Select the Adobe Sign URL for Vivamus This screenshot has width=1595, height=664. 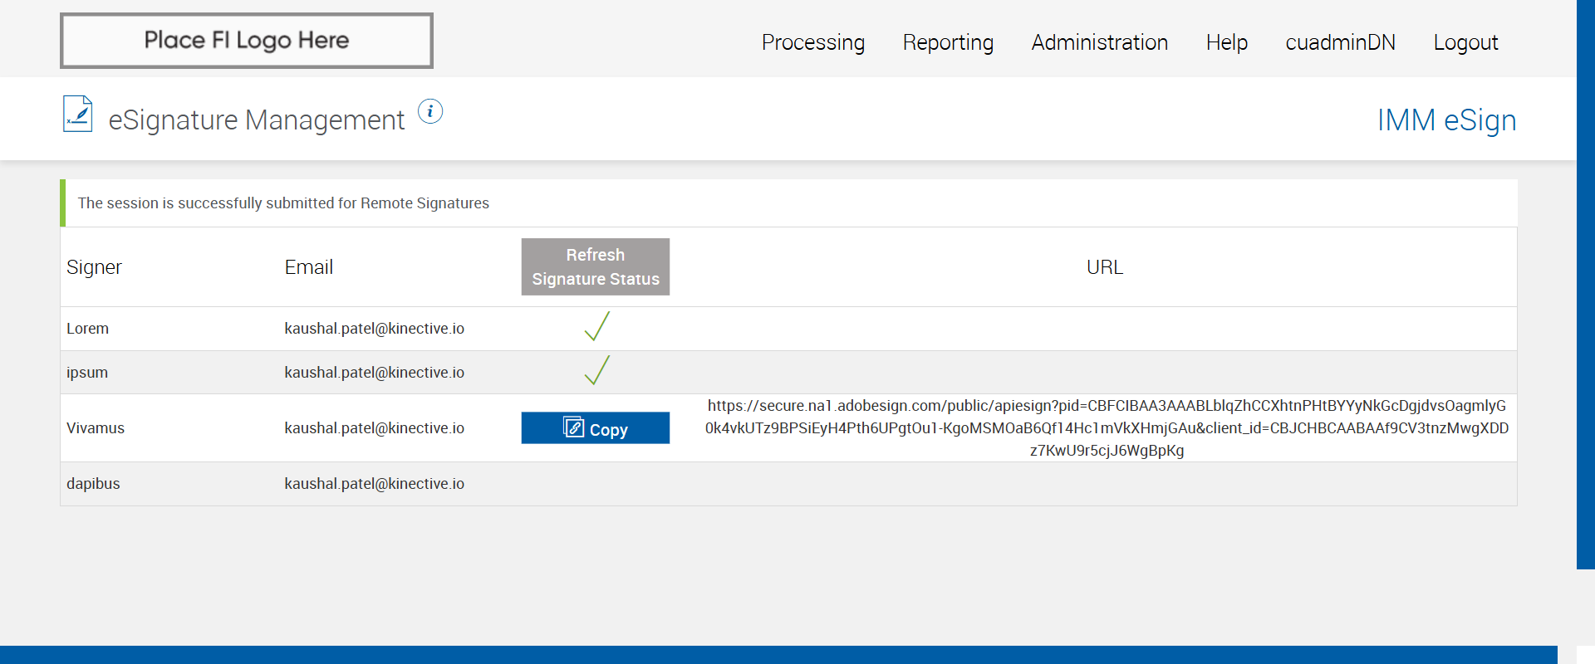(1107, 428)
